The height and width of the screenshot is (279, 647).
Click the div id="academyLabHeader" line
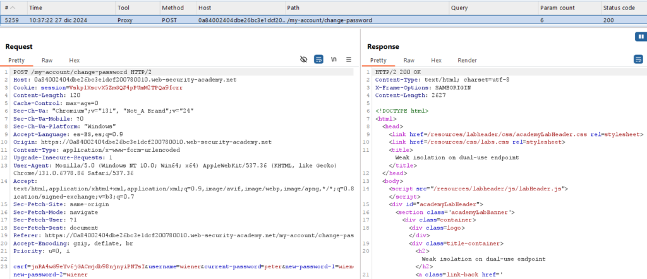point(436,204)
